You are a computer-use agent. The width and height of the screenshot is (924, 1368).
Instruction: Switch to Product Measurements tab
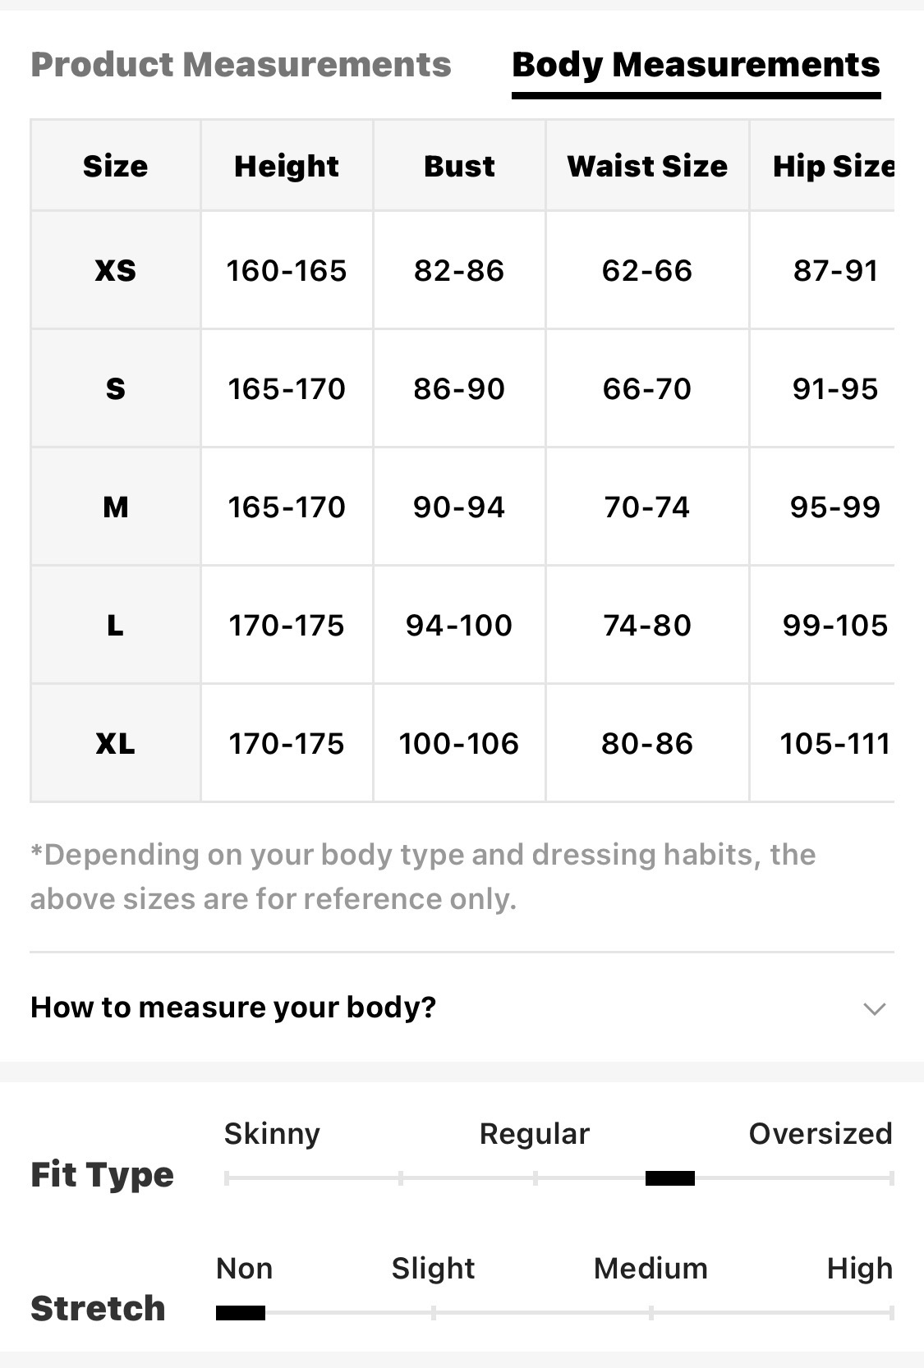pyautogui.click(x=241, y=65)
